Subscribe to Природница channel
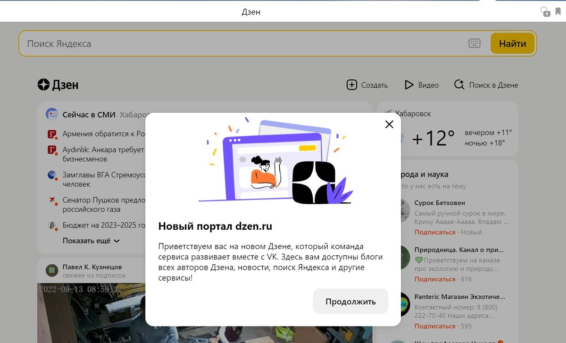The width and height of the screenshot is (566, 343). click(435, 279)
